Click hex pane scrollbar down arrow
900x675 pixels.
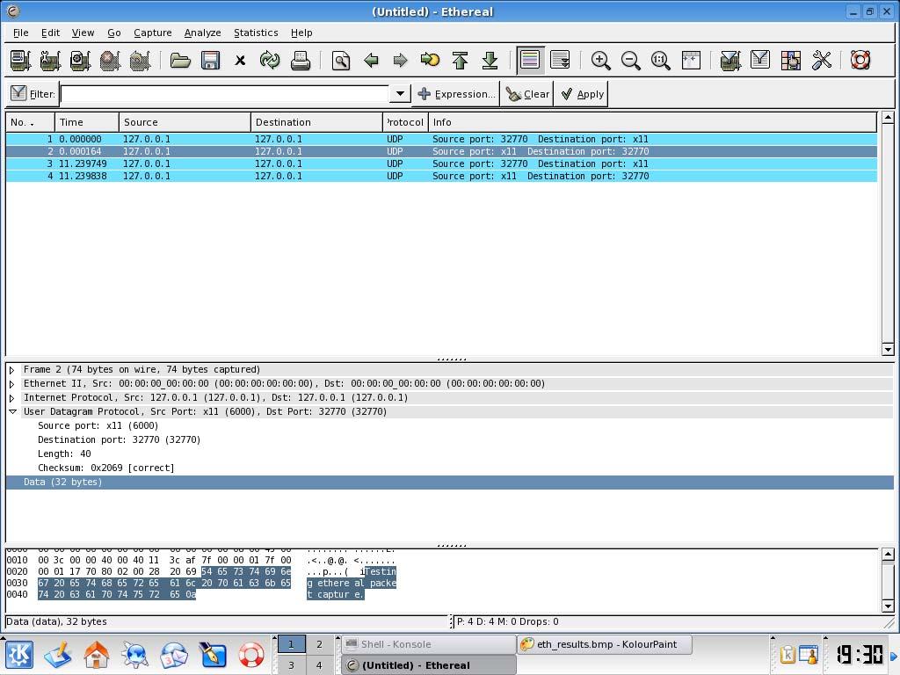888,606
